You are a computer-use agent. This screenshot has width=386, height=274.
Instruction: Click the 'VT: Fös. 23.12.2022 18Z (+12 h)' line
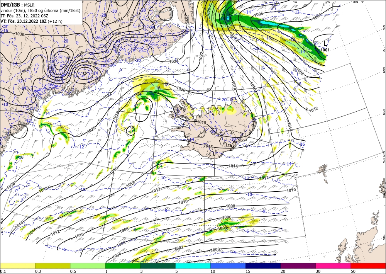(x=31, y=21)
